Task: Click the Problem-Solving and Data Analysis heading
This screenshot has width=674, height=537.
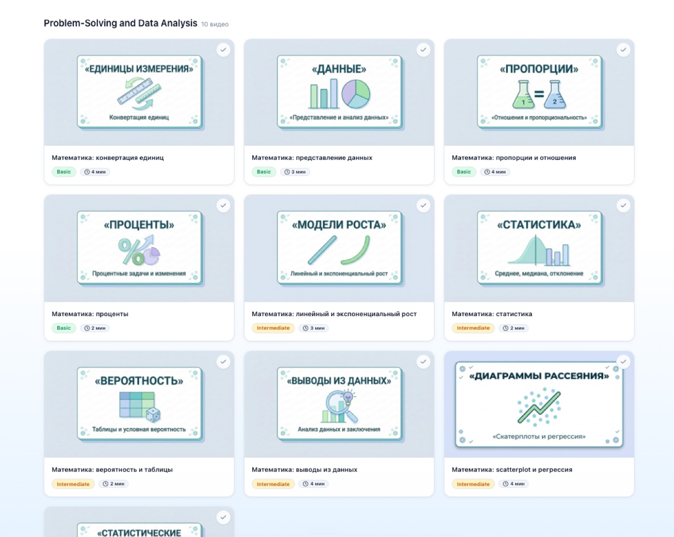Action: point(120,23)
